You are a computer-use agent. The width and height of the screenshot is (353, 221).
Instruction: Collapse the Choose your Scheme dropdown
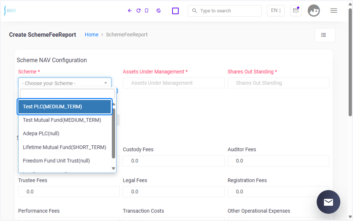point(65,83)
